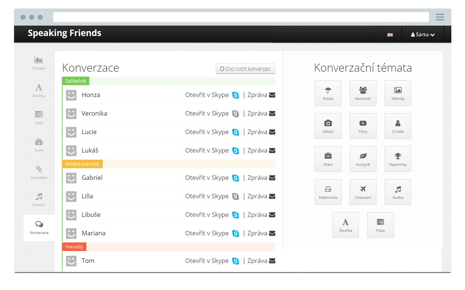This screenshot has width=465, height=290.
Task: Click Otevřít v Skype for Libuše
Action: (207, 215)
